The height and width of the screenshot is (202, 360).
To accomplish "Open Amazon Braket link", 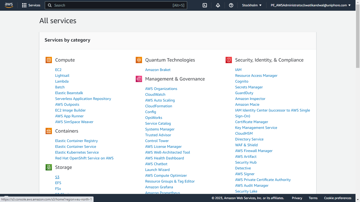I will click(x=158, y=70).
